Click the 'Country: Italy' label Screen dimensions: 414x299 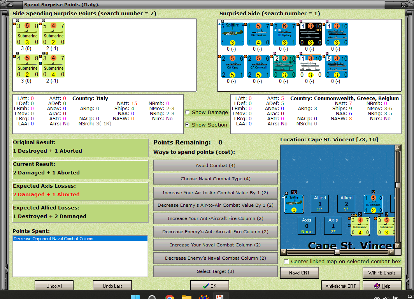click(90, 98)
